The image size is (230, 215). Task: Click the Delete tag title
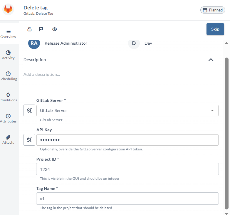[36, 8]
